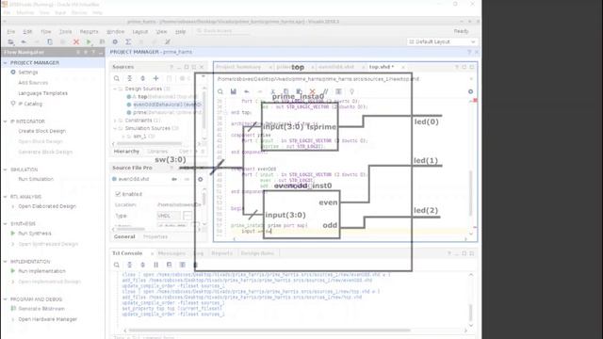Open settings gear icon in main toolbar
This screenshot has width=603, height=339.
pyautogui.click(x=115, y=41)
